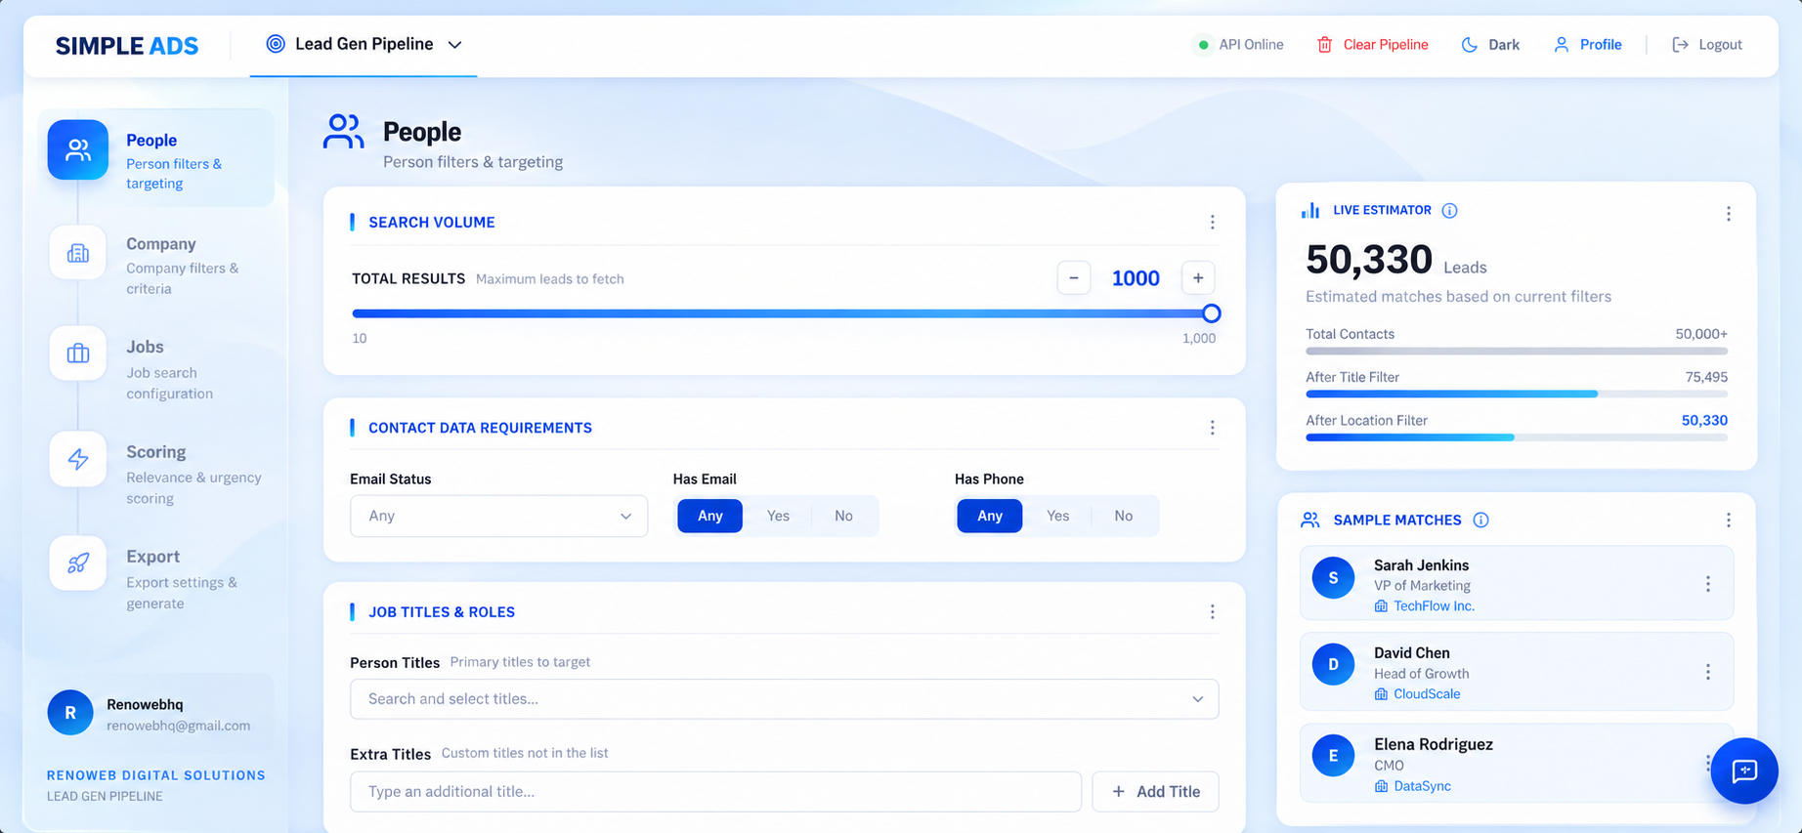Click the Sample Matches info icon
Screen dimensions: 1802x833
1480,521
